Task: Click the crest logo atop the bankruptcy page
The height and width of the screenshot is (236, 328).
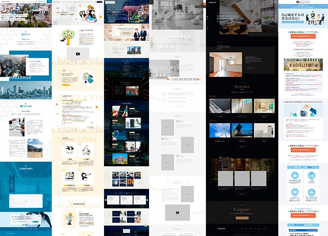Action: click(x=303, y=2)
